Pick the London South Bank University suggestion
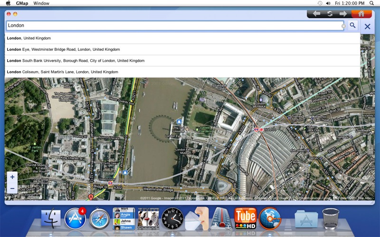Screen dimensions: 380x237 pos(182,61)
